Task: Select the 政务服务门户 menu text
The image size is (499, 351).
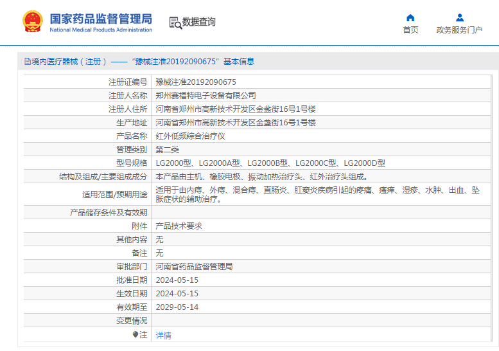Action: click(x=459, y=30)
